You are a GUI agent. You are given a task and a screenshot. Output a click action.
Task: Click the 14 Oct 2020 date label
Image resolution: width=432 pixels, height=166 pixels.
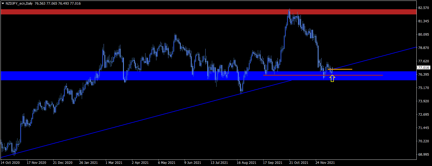point(10,163)
